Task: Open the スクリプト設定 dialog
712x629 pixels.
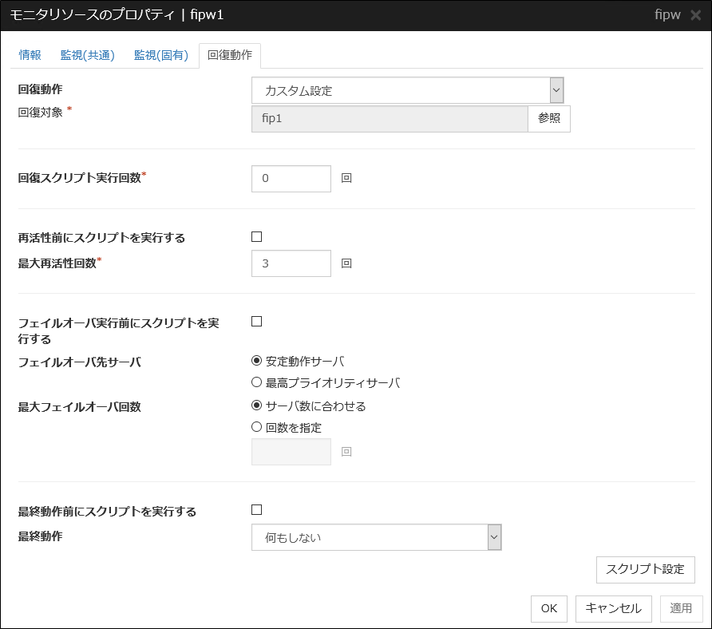Action: tap(645, 569)
